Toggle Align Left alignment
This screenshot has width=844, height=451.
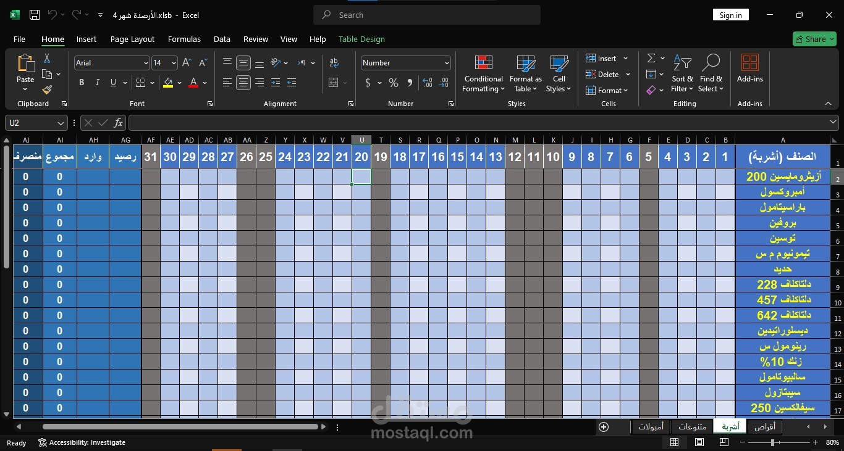pos(227,83)
